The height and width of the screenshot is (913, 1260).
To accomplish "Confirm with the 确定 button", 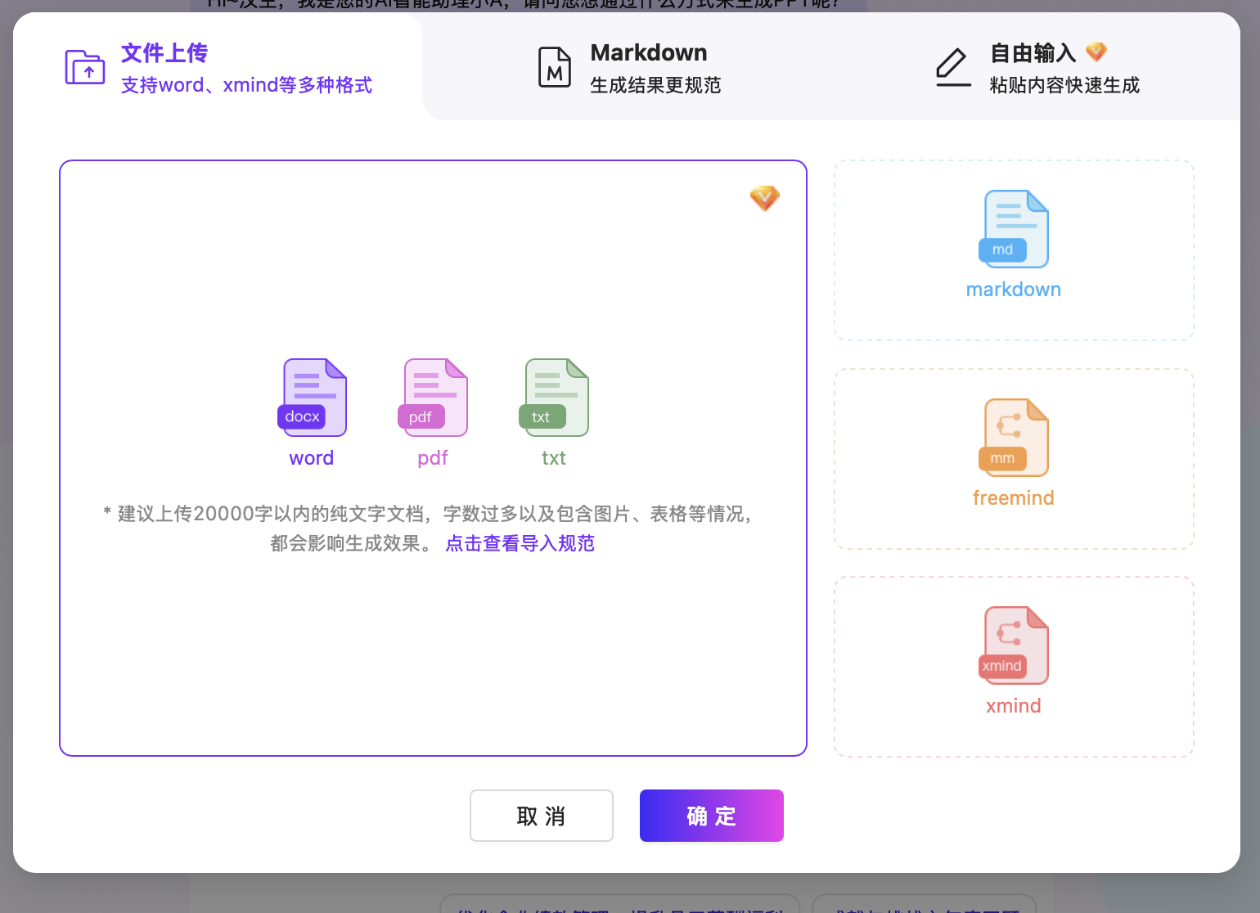I will [x=711, y=816].
